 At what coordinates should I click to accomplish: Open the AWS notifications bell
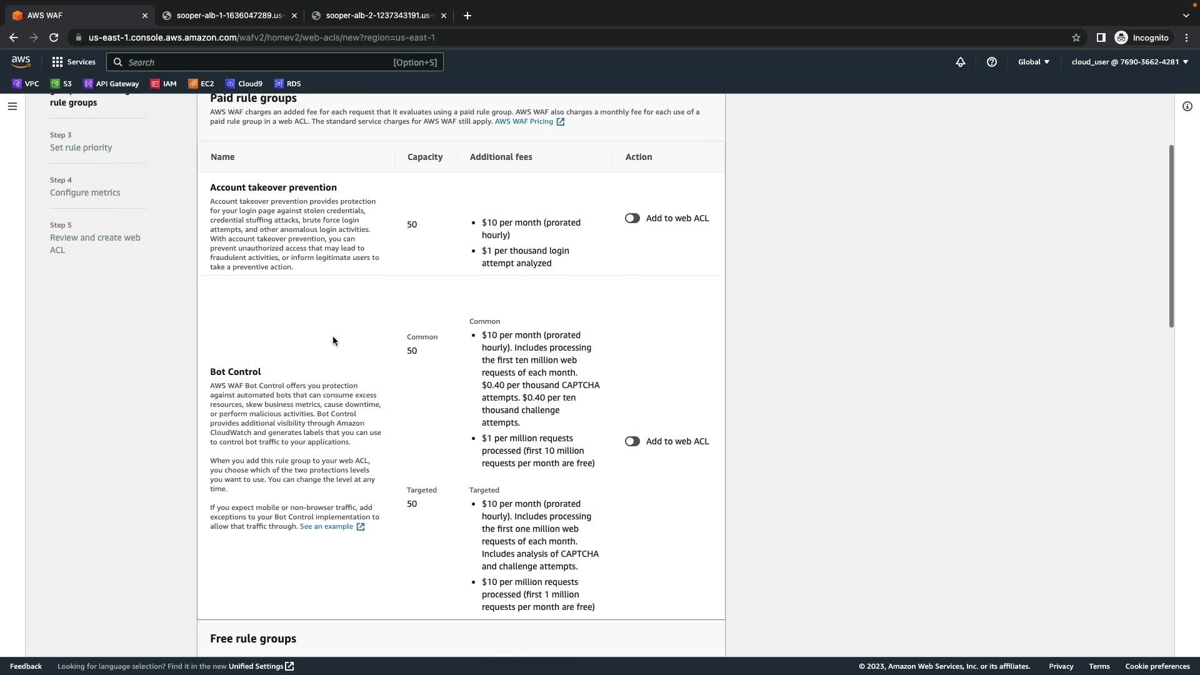pyautogui.click(x=961, y=62)
